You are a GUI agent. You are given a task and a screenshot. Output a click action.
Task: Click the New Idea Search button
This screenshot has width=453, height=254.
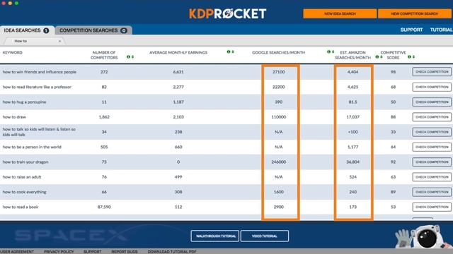340,13
